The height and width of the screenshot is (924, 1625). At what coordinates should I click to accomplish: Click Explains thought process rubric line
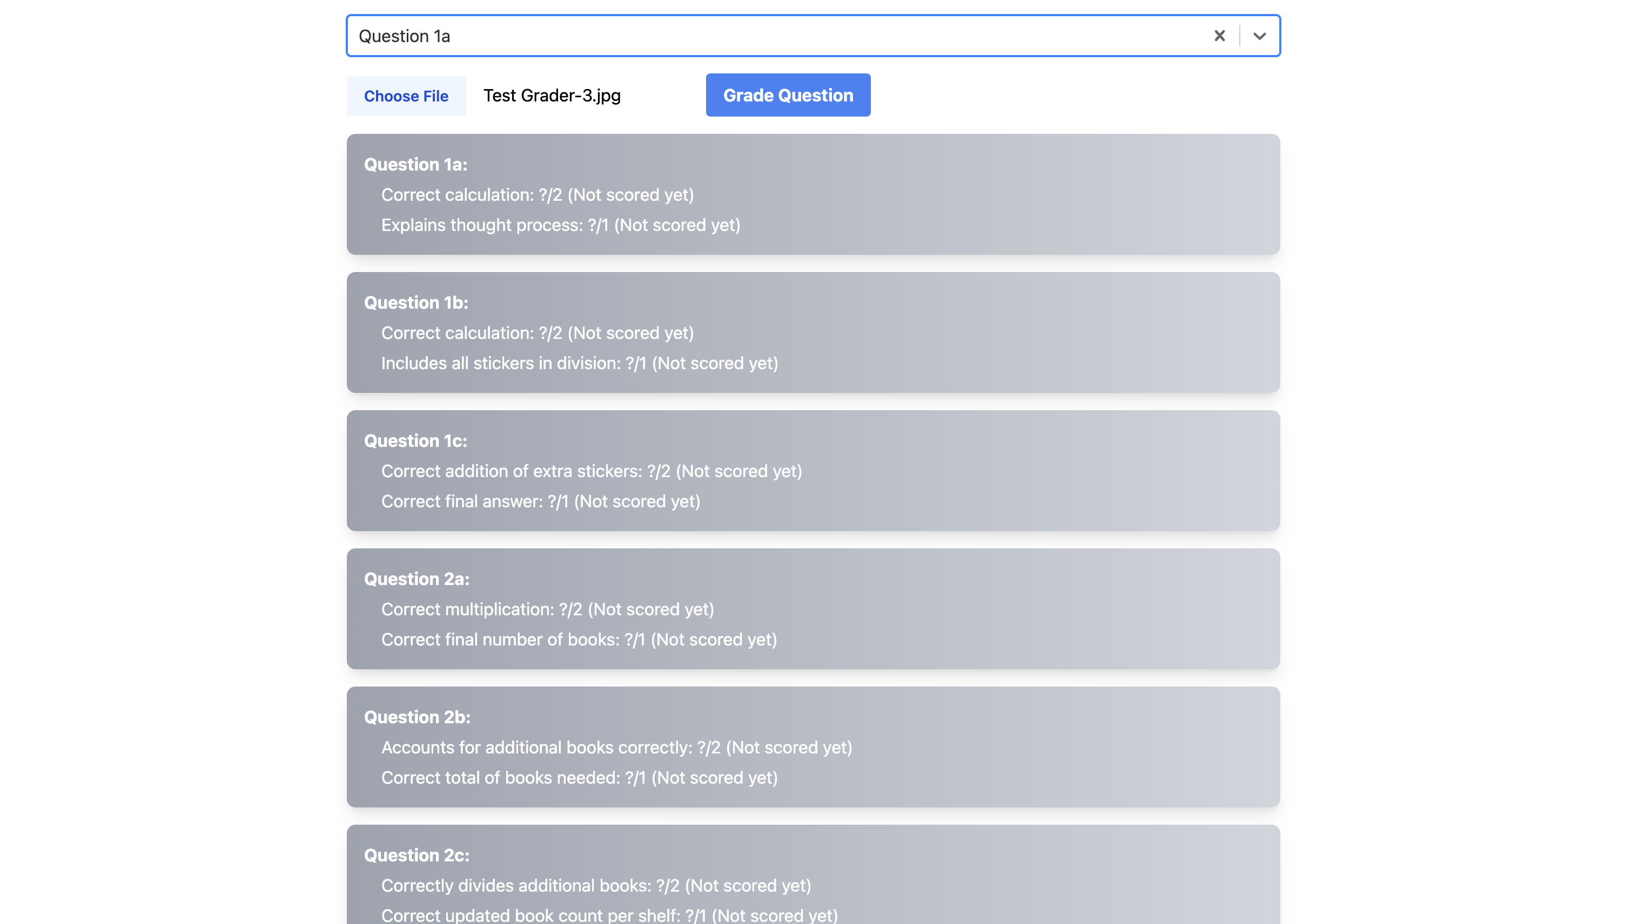560,225
